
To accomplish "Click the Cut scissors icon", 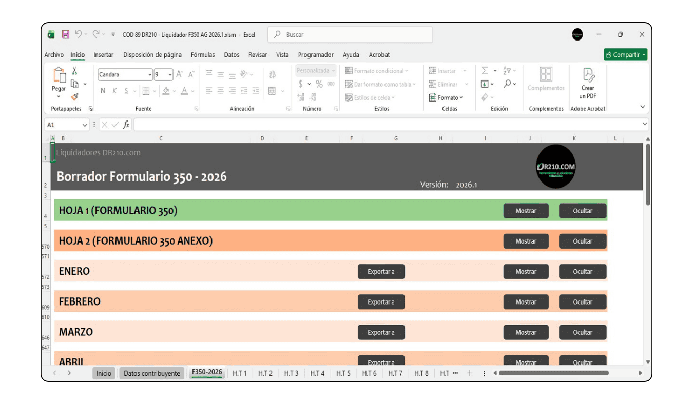I will [x=75, y=71].
